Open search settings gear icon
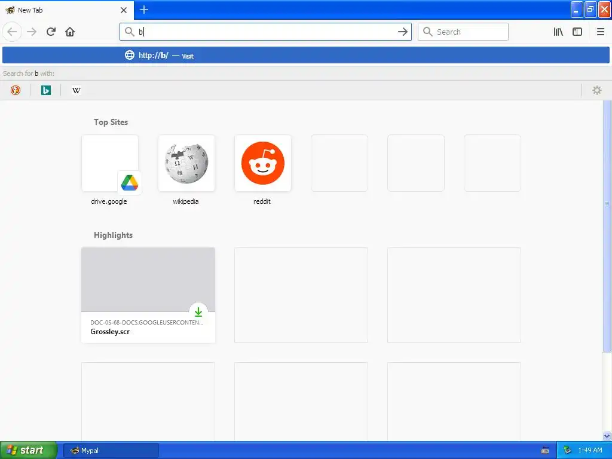This screenshot has height=459, width=612. click(597, 90)
